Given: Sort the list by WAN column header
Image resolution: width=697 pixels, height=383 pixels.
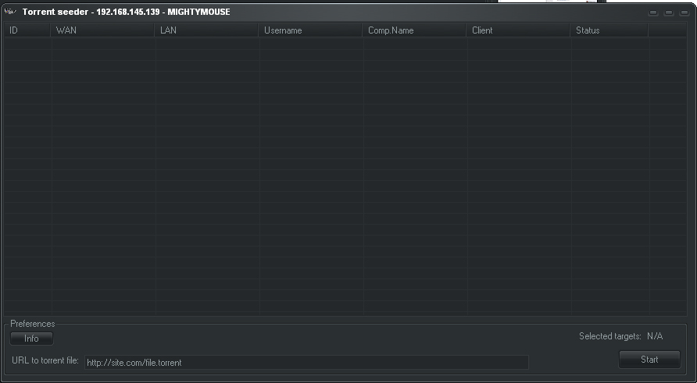Looking at the screenshot, I should (x=102, y=30).
